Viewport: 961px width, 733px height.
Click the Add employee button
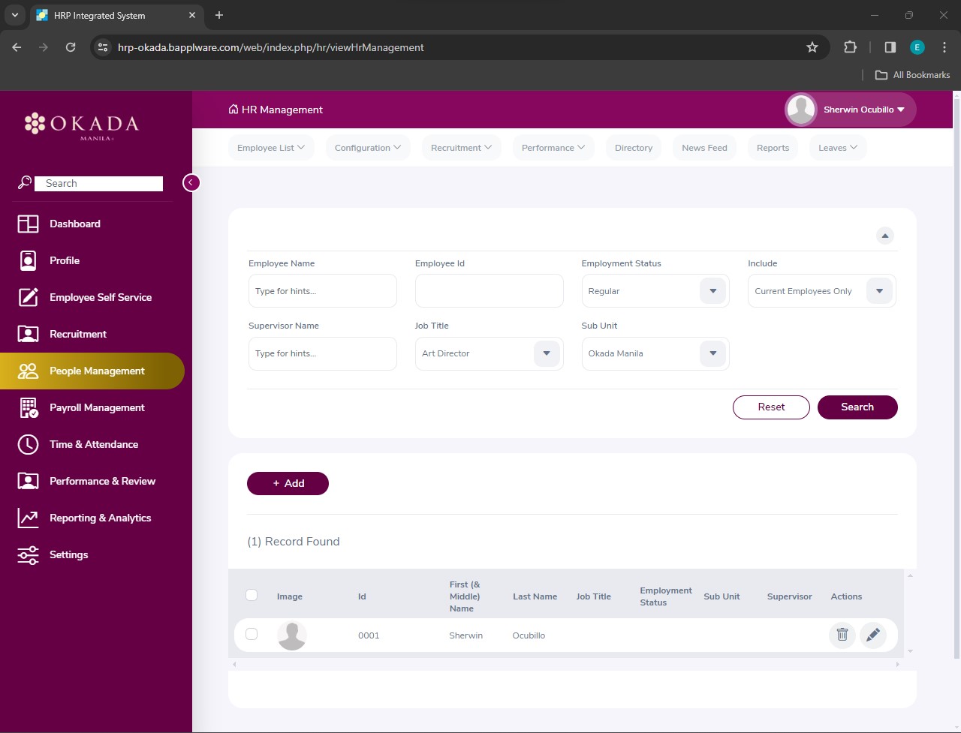pyautogui.click(x=288, y=483)
